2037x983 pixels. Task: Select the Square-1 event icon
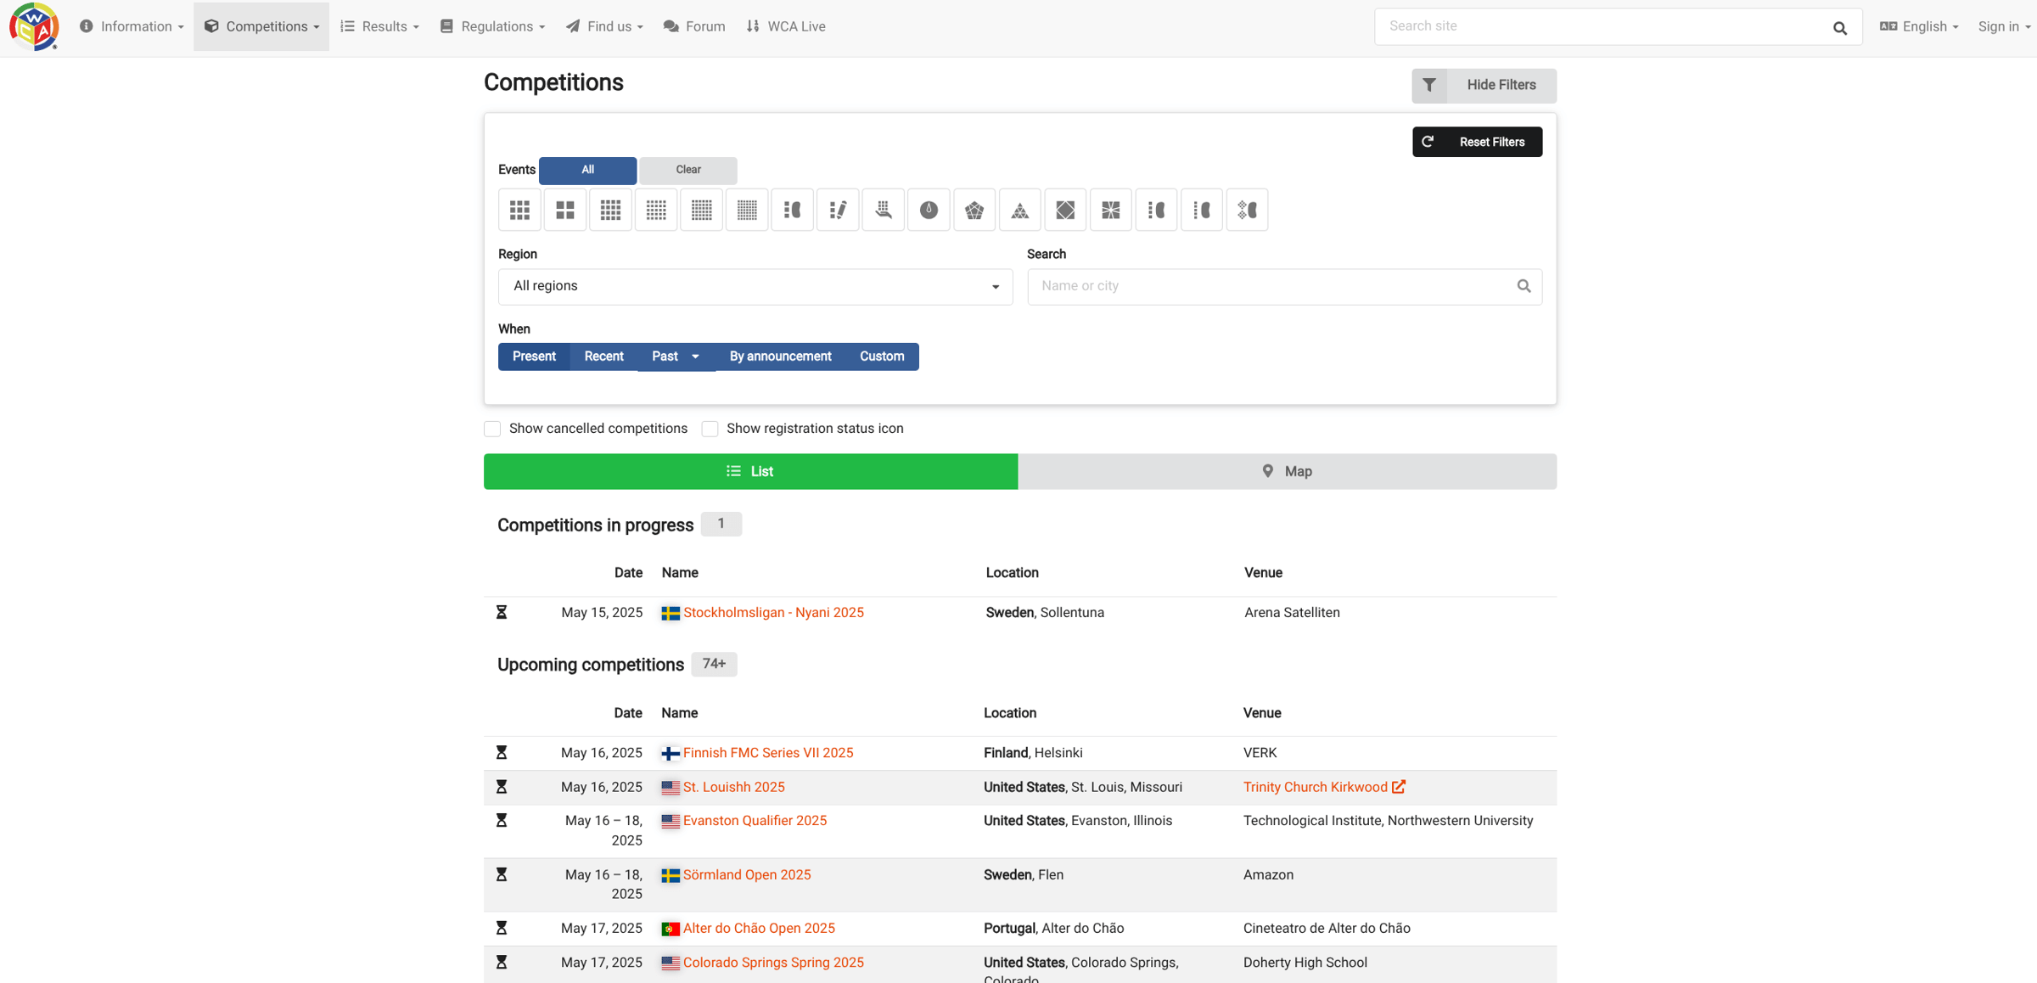pos(1110,210)
